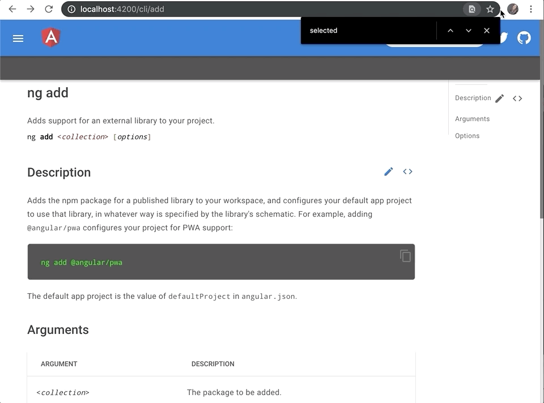Click the pencil icon beside Description in TOC

click(x=499, y=98)
